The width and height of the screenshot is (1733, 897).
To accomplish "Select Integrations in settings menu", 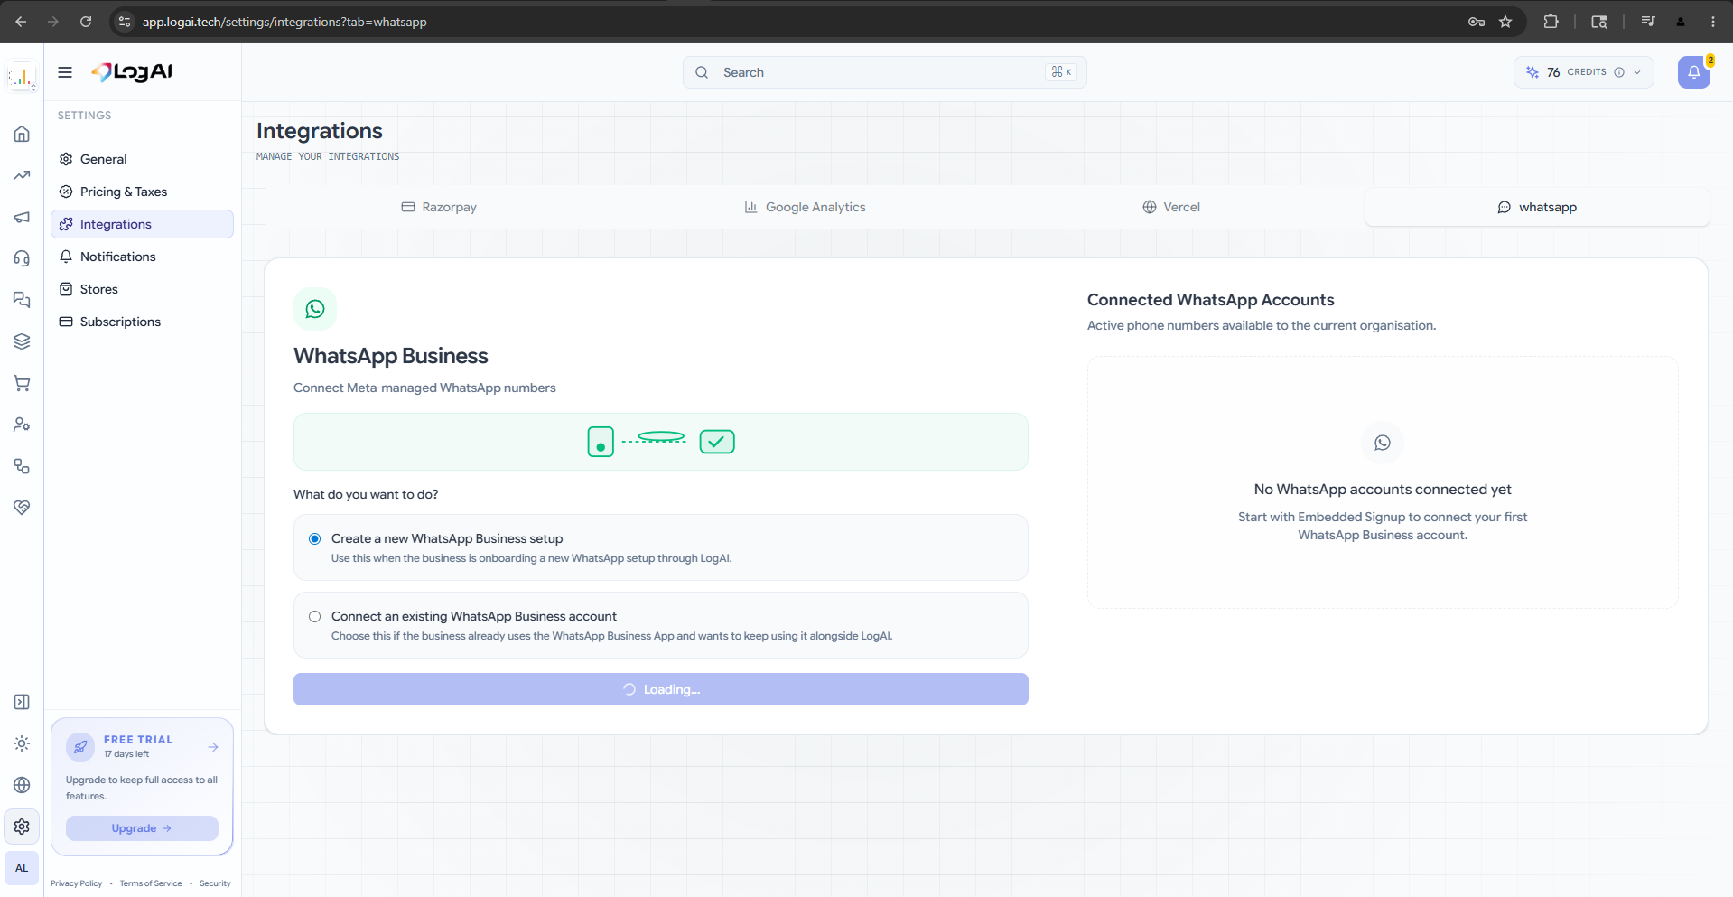I will coord(142,224).
